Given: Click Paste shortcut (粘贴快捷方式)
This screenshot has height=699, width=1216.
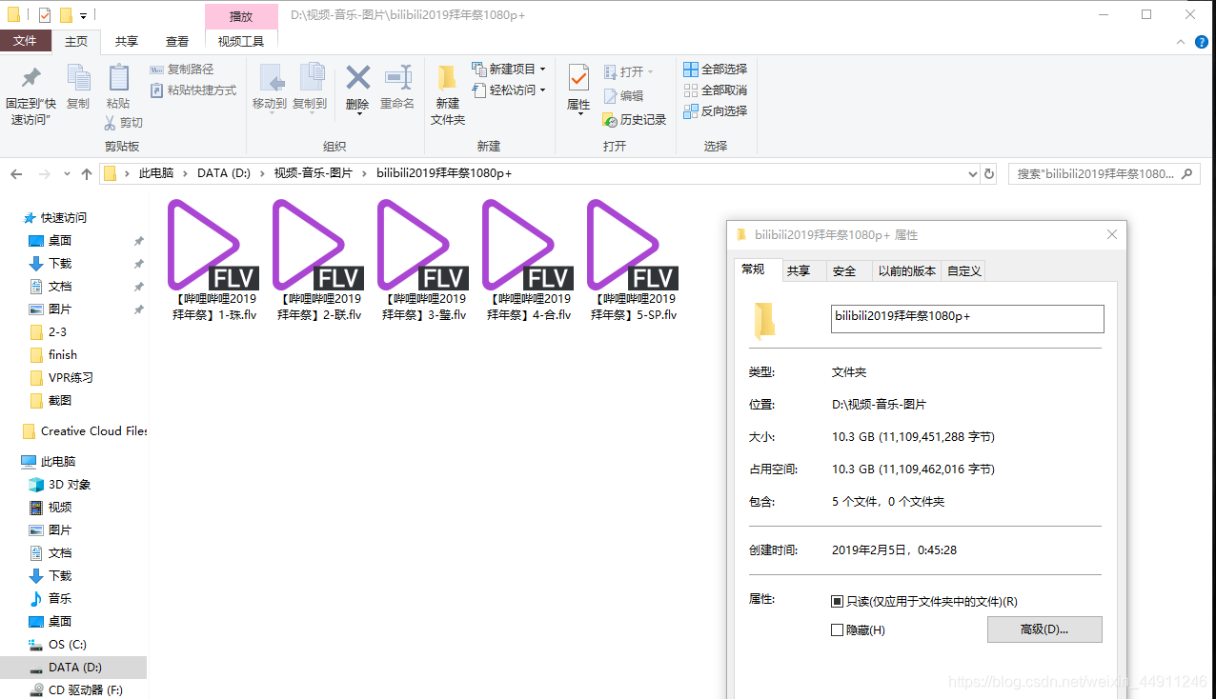Looking at the screenshot, I should 193,90.
